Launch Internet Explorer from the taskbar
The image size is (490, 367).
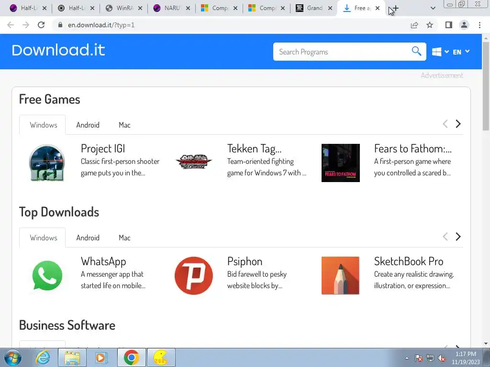coord(43,357)
